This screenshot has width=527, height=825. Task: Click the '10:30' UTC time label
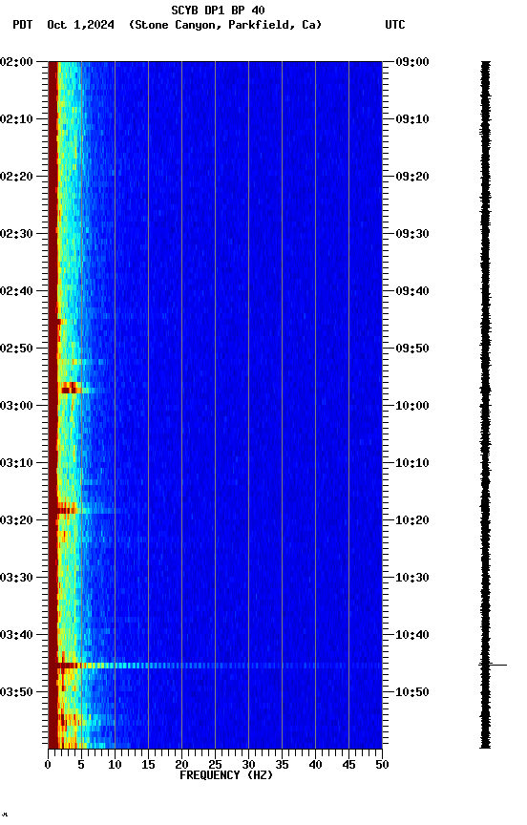(x=412, y=578)
